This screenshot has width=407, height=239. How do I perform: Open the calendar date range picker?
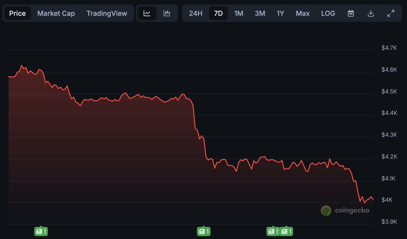[x=351, y=13]
